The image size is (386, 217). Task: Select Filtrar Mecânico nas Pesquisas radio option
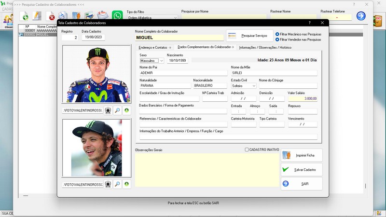point(277,34)
